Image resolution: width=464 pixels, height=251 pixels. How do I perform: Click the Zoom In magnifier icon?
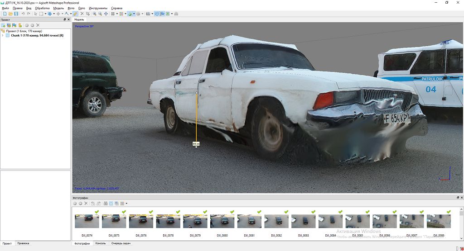tap(94, 14)
